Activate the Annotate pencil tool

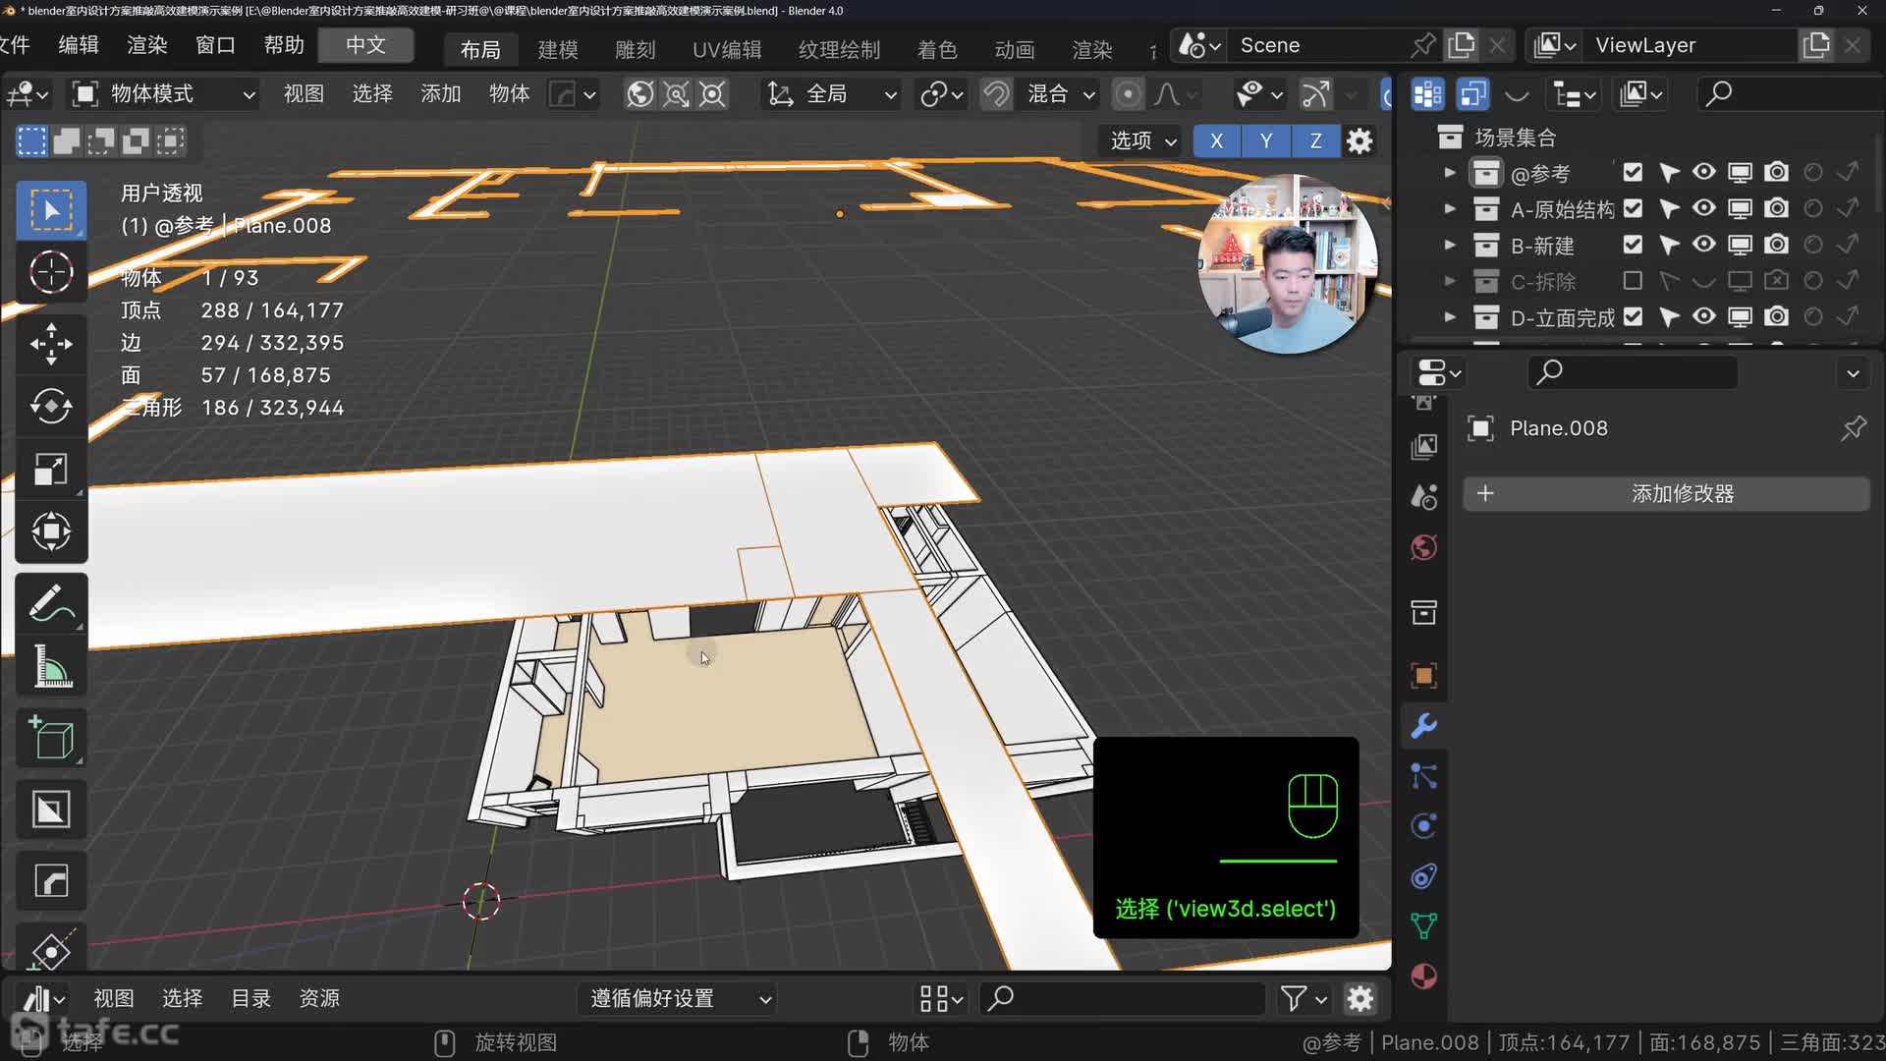click(x=51, y=604)
